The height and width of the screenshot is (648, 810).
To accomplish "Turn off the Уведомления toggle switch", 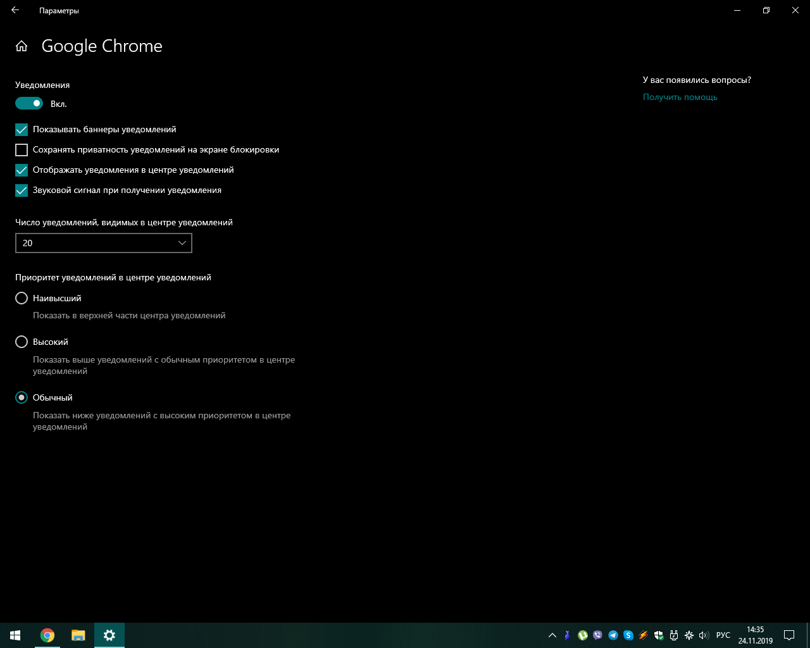I will pos(29,103).
